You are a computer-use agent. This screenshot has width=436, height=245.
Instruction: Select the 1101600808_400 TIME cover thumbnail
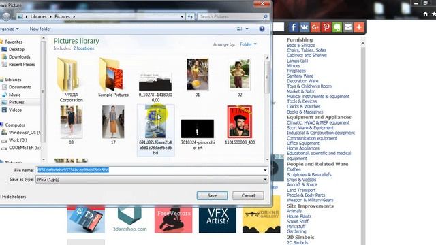pos(240,125)
